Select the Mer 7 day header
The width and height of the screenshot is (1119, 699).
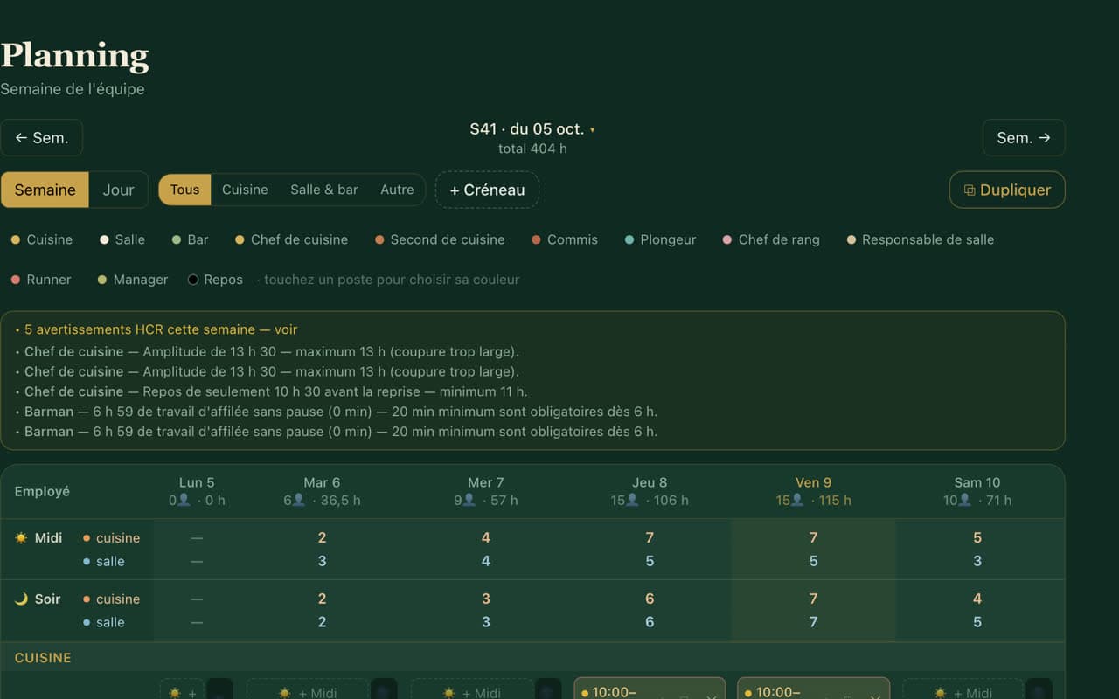pos(485,491)
